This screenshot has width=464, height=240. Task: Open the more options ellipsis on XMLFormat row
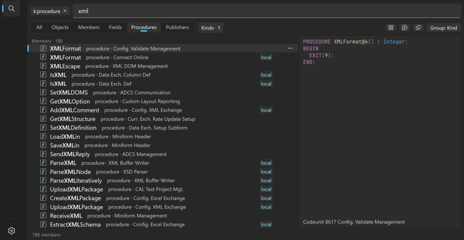coord(290,49)
